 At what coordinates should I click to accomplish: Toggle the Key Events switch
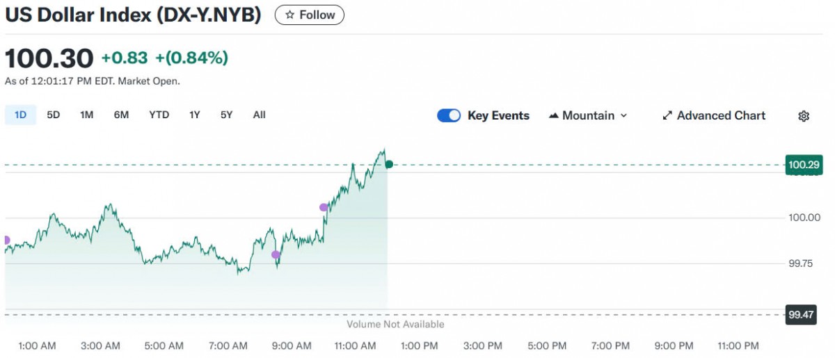tap(449, 116)
